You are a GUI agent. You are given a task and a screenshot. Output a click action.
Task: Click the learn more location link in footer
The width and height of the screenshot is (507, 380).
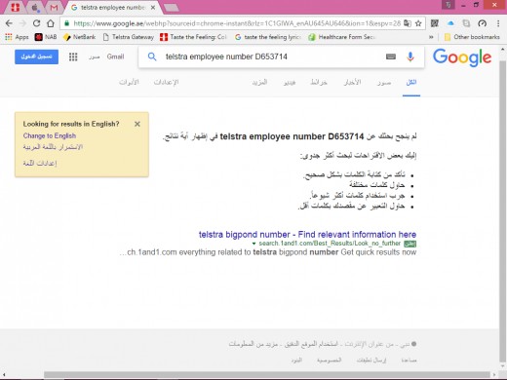click(x=253, y=344)
